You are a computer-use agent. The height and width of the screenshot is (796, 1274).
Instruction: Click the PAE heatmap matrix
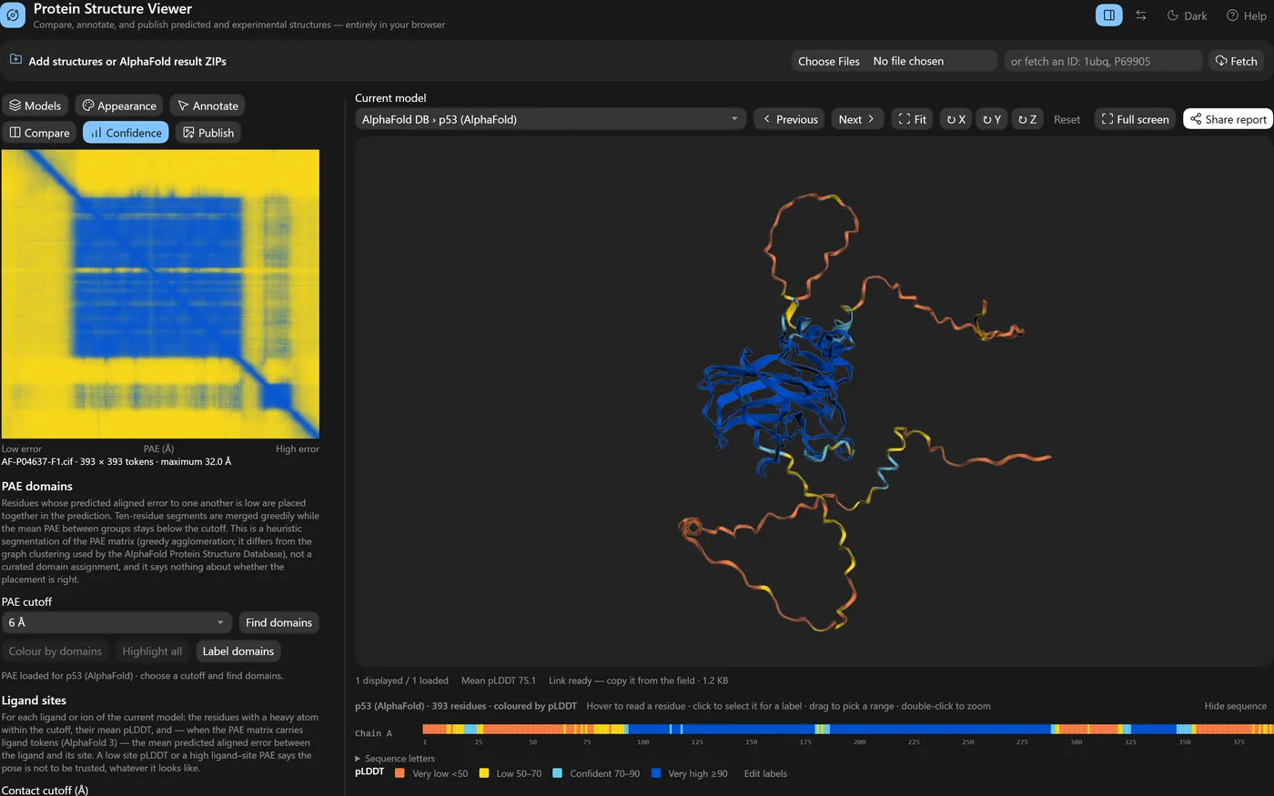160,294
